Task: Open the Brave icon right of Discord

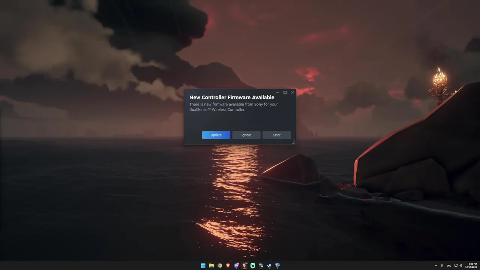Action: [244, 265]
